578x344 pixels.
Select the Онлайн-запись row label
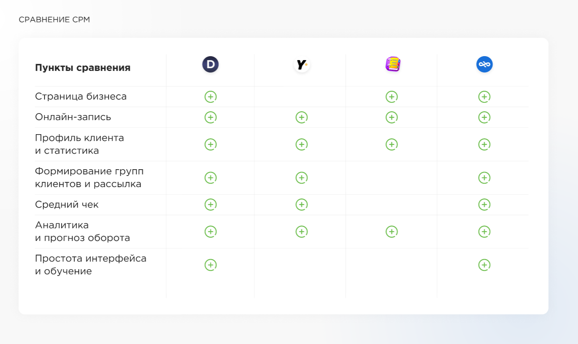coord(73,117)
